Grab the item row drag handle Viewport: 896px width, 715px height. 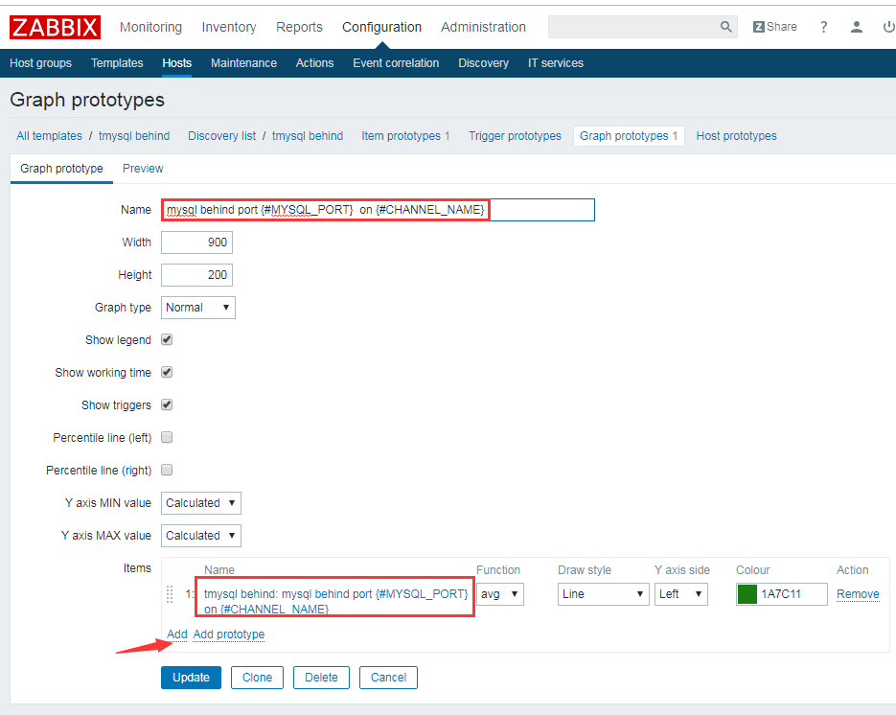click(x=171, y=594)
